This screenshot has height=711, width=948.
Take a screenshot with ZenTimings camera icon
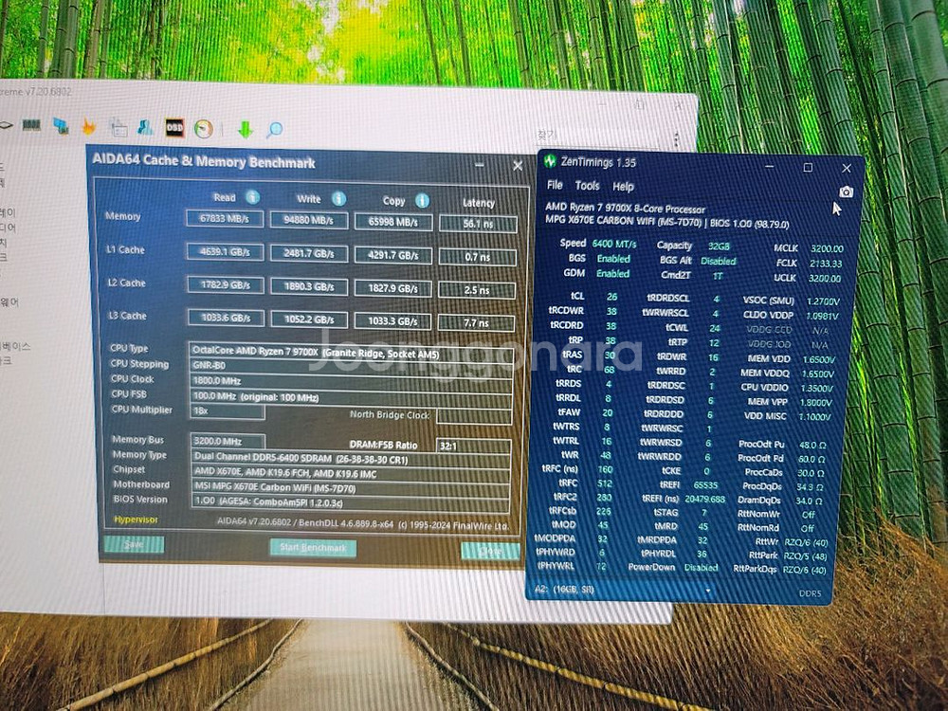[846, 191]
